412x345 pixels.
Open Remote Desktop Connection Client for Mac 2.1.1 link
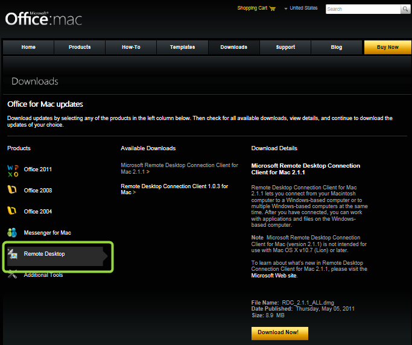(179, 168)
